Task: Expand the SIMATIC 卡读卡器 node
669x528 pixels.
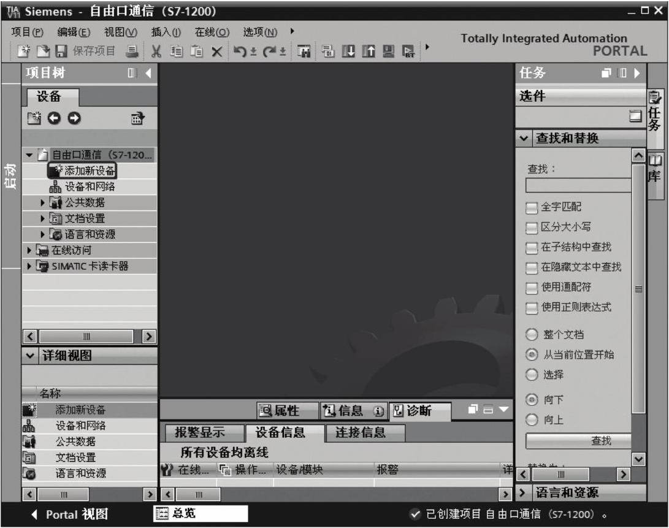Action: coord(29,266)
